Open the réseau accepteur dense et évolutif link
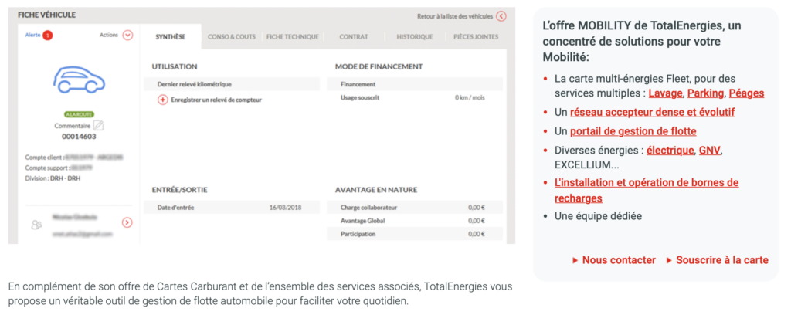 652,113
